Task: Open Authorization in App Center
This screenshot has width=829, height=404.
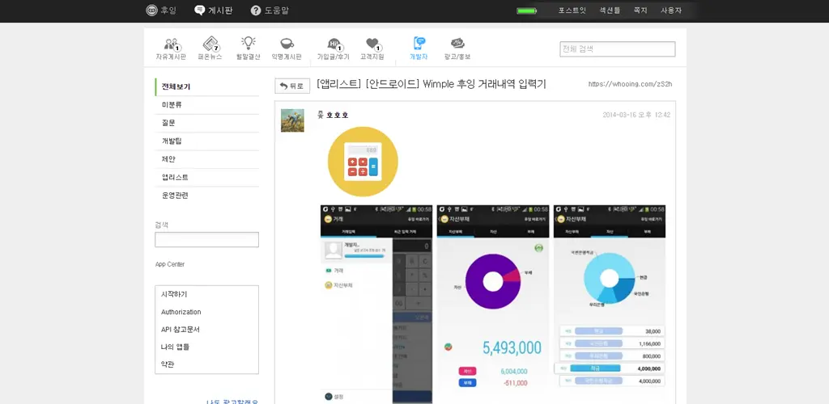Action: point(181,312)
